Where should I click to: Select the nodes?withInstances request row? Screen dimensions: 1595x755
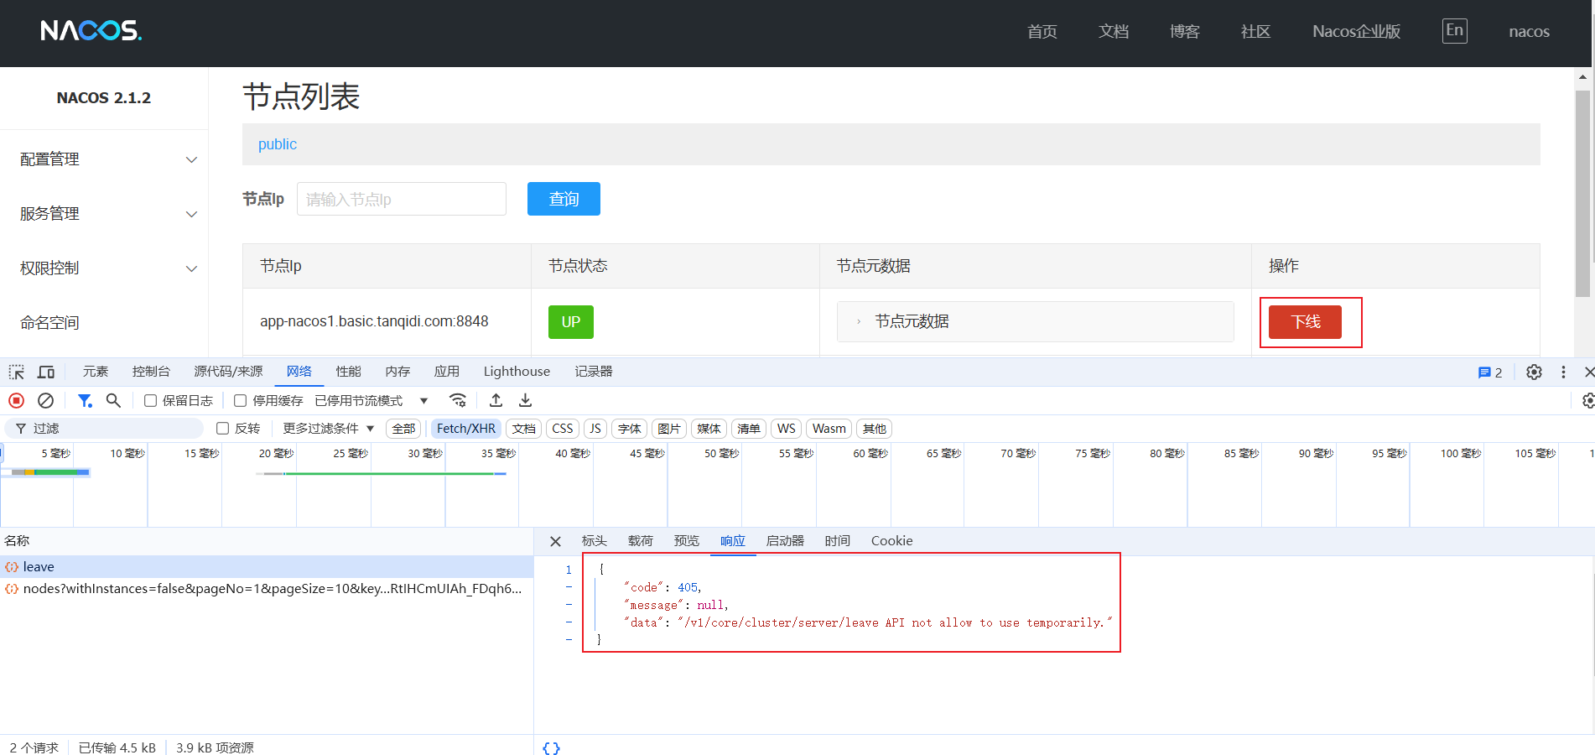(267, 589)
